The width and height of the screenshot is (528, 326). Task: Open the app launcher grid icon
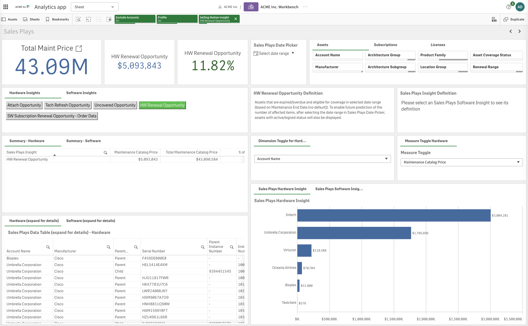[6, 7]
